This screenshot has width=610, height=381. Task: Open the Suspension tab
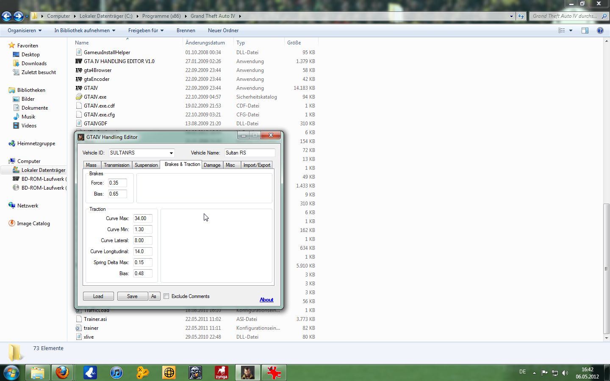(146, 165)
